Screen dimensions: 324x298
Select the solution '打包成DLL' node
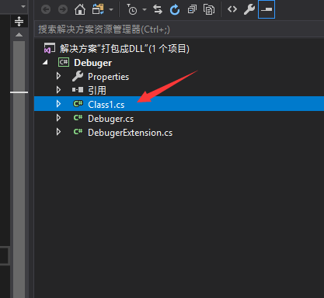click(x=124, y=49)
